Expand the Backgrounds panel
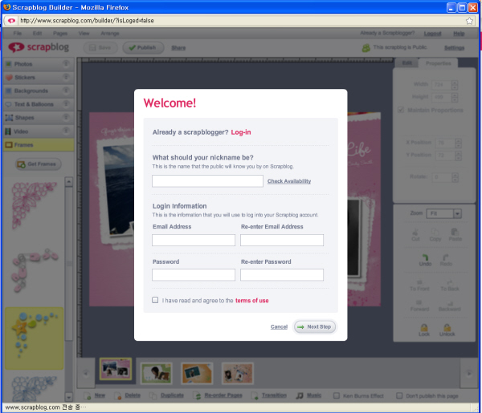482x413 pixels. (39, 91)
